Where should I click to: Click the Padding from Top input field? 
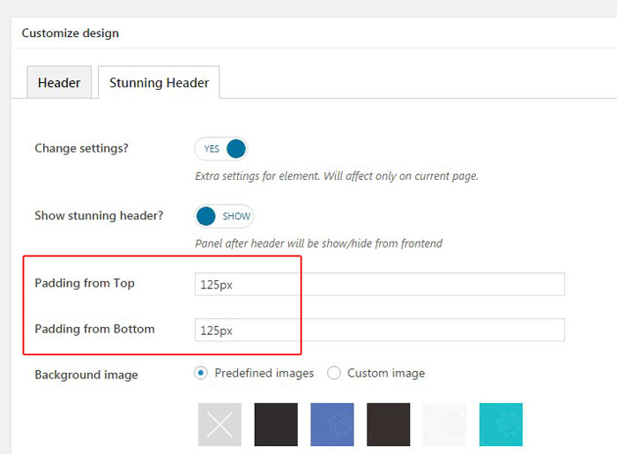tap(379, 284)
